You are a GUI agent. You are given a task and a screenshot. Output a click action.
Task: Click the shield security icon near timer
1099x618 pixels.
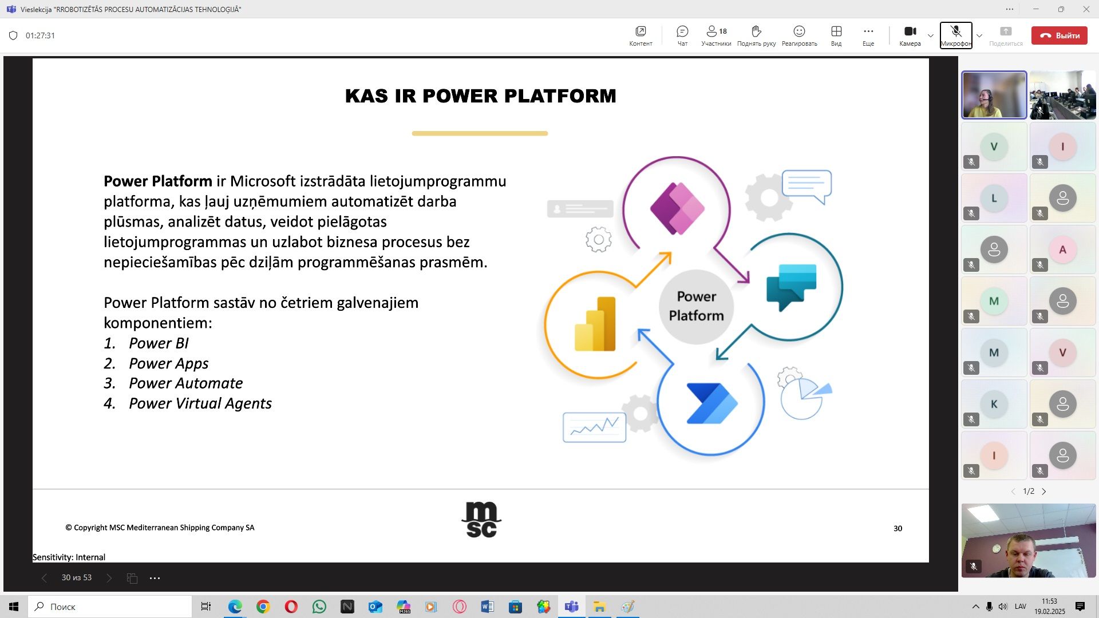tap(13, 35)
